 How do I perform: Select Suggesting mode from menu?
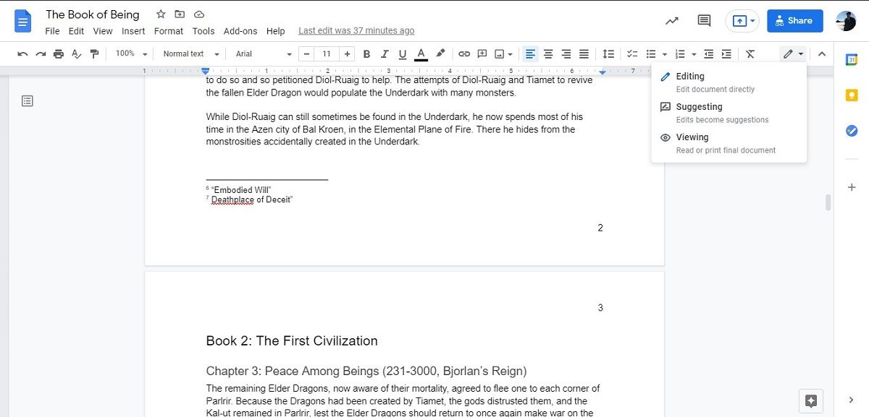point(699,107)
